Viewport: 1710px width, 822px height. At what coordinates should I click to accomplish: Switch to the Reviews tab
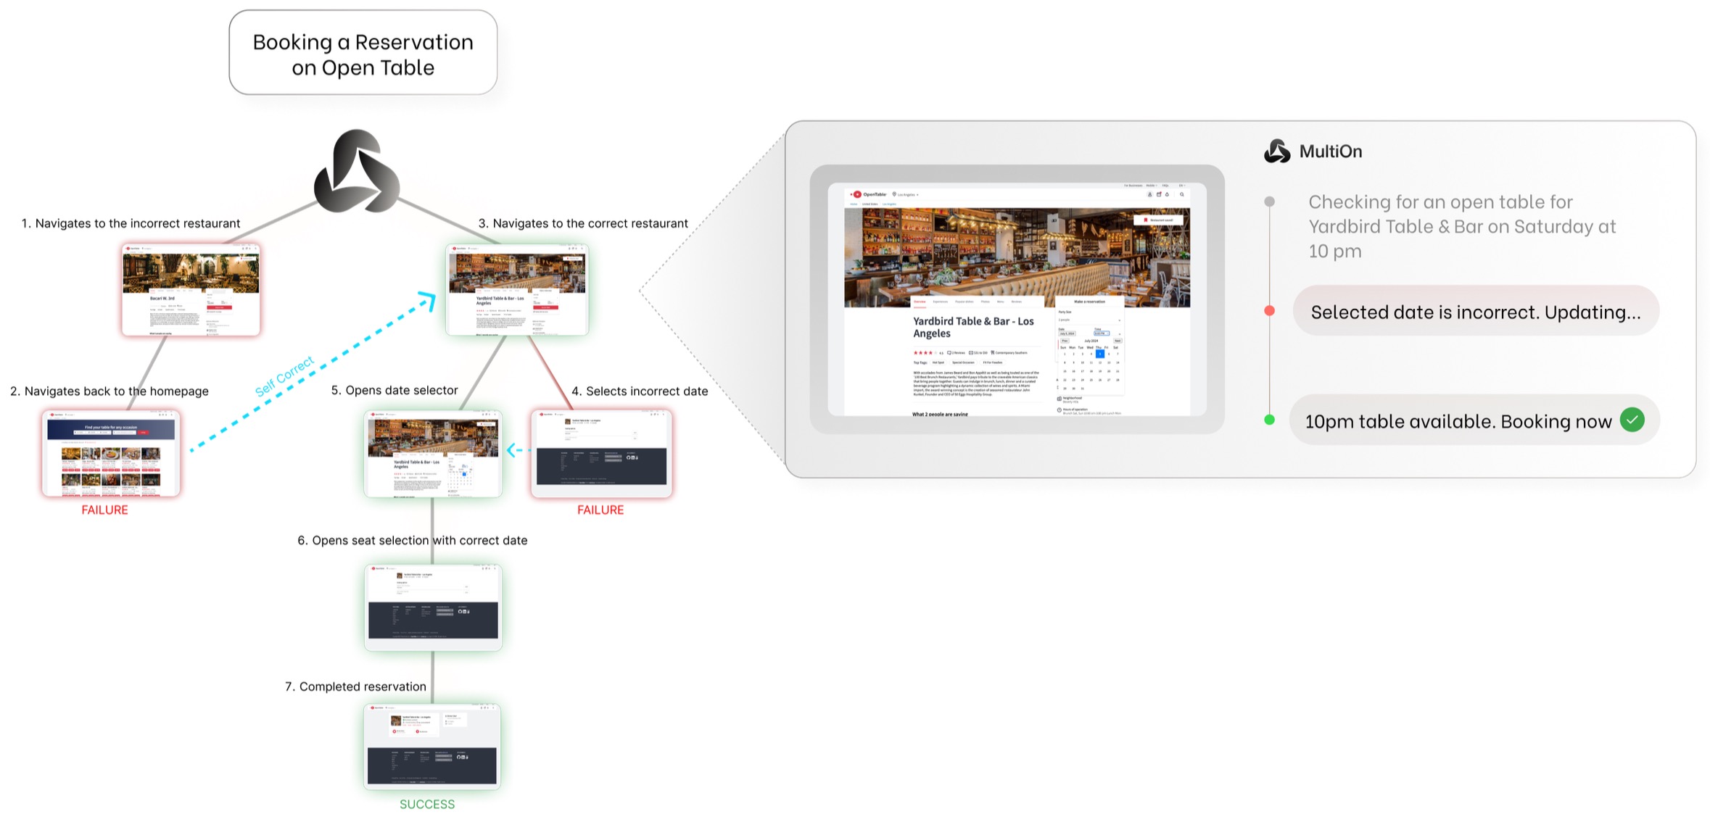[1017, 302]
